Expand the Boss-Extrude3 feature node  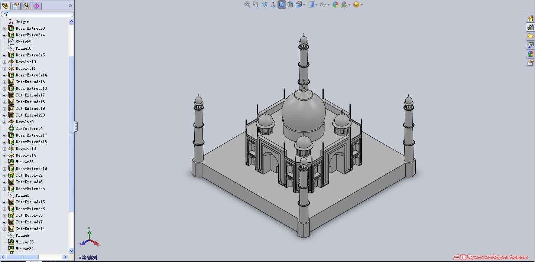point(4,29)
